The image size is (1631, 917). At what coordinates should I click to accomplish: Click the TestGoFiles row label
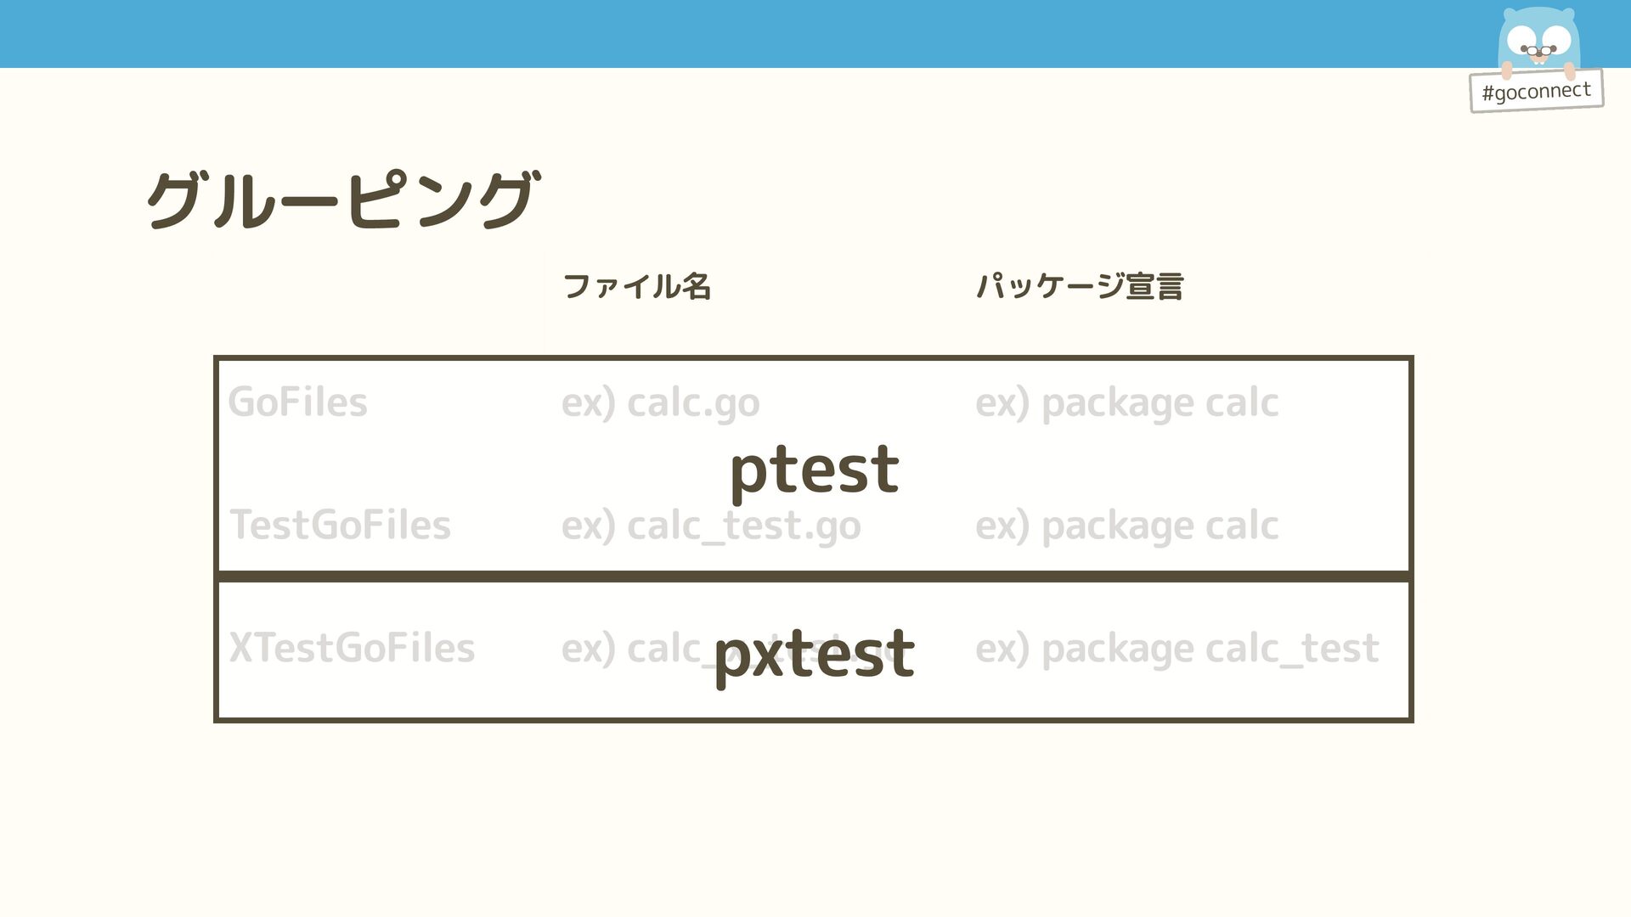pos(340,525)
